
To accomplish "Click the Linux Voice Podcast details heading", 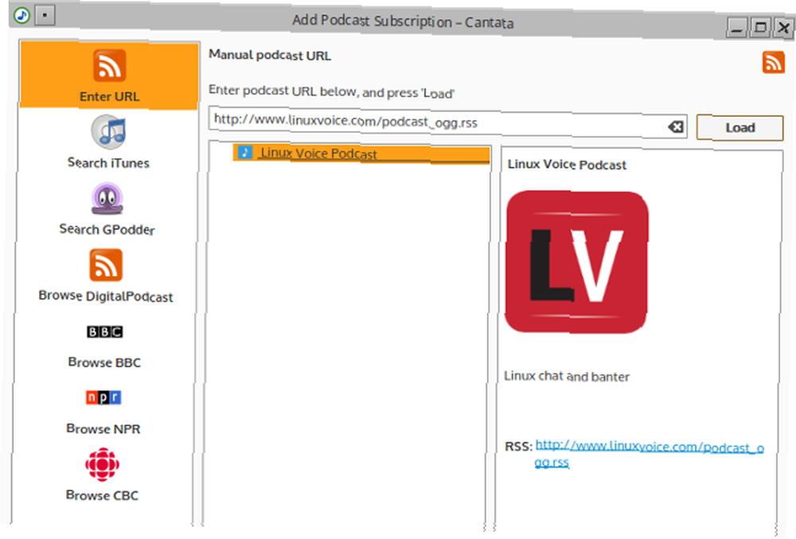I will point(567,165).
